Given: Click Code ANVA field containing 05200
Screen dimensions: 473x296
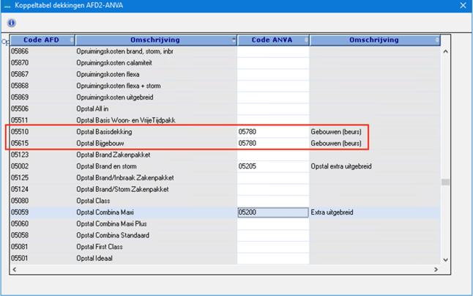Looking at the screenshot, I should click(272, 212).
